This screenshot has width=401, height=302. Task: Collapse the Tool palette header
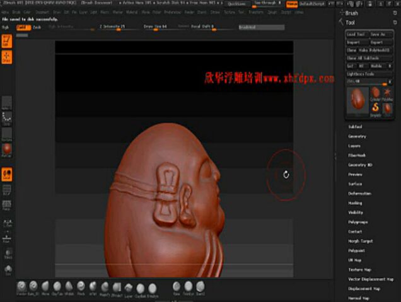[350, 23]
